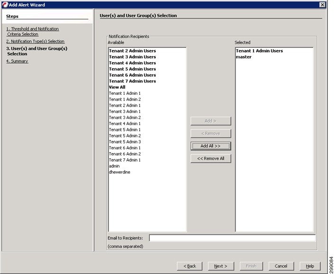This screenshot has width=334, height=274.
Task: Click the Add Alert Wizard title bar icon
Action: tap(5, 5)
